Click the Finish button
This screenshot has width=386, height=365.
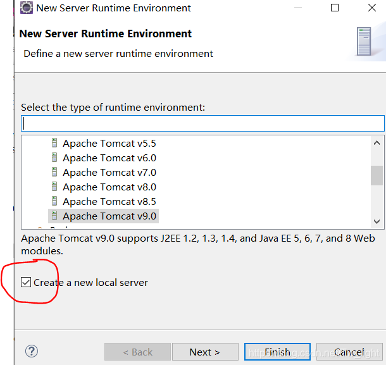[x=277, y=352]
